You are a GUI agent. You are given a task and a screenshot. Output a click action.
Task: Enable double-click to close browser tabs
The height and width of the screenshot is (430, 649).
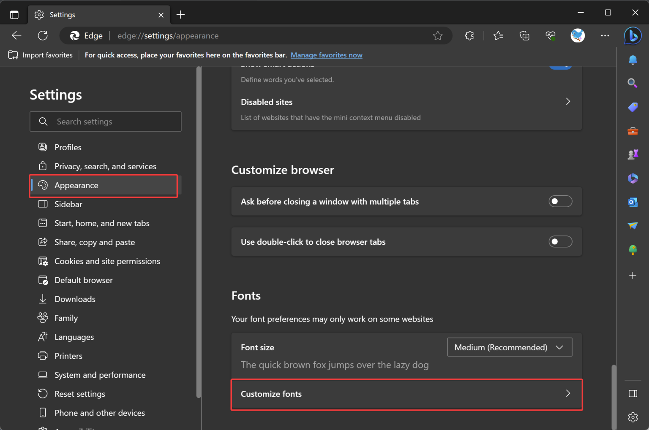pyautogui.click(x=560, y=241)
